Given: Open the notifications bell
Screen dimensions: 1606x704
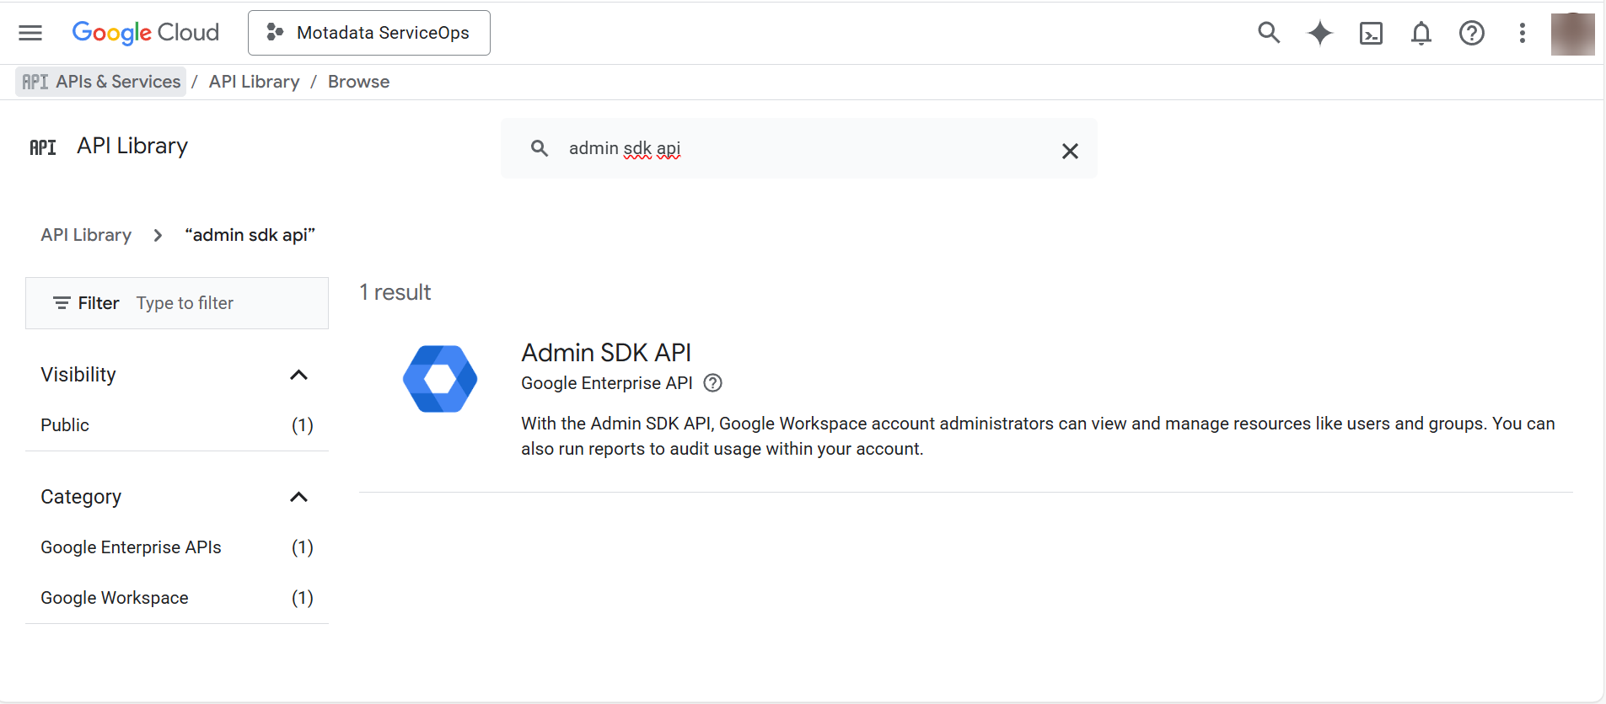Looking at the screenshot, I should point(1421,33).
